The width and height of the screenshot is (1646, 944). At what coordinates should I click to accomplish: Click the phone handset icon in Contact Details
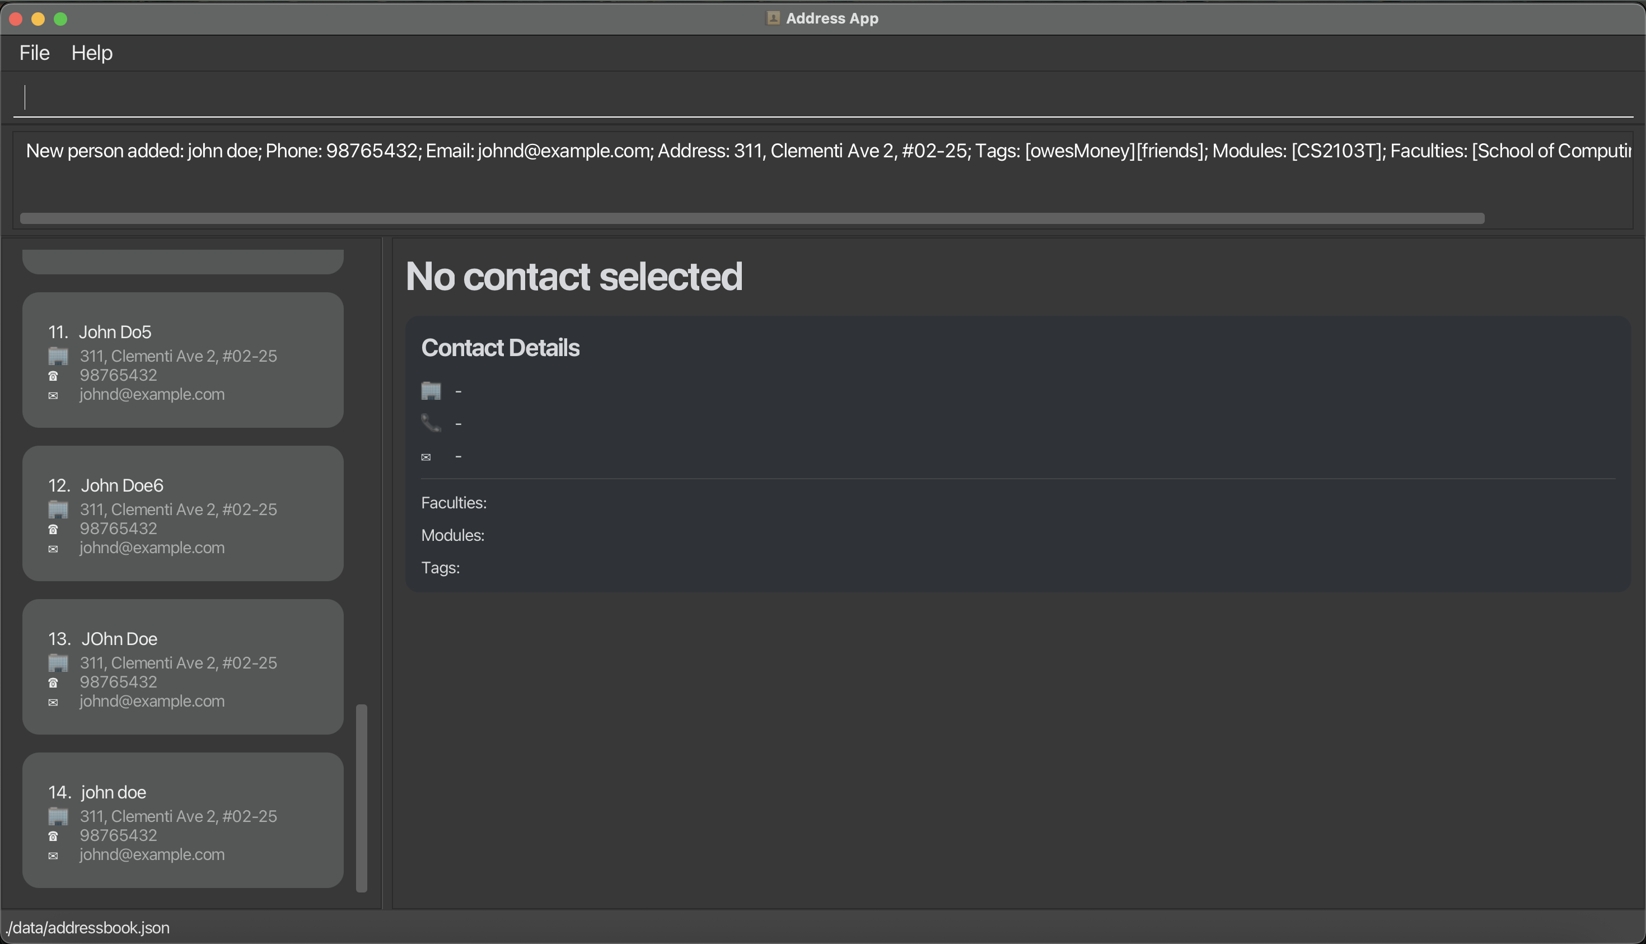431,423
